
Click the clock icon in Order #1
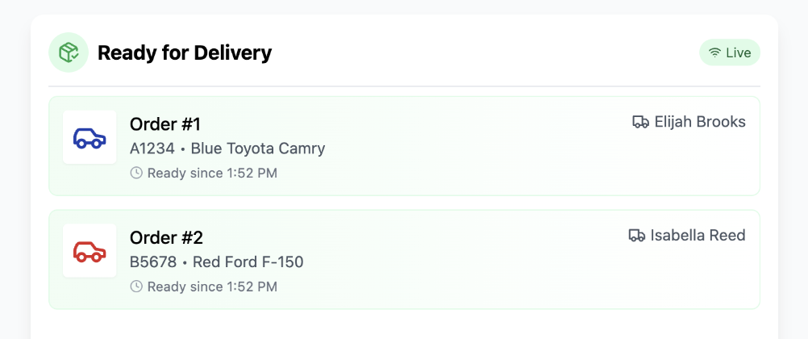coord(136,173)
